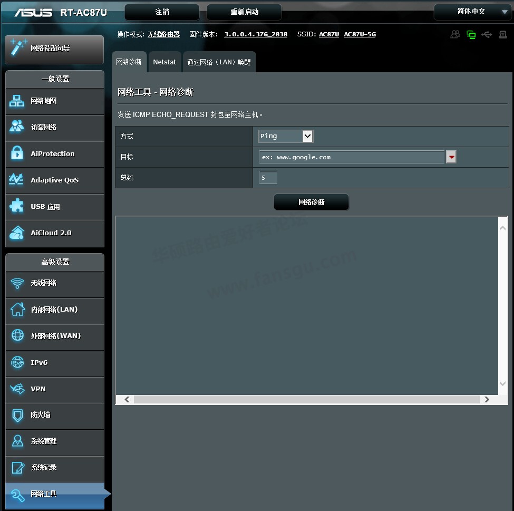Click the output scrollbar down arrow
This screenshot has width=514, height=511.
coord(502,383)
